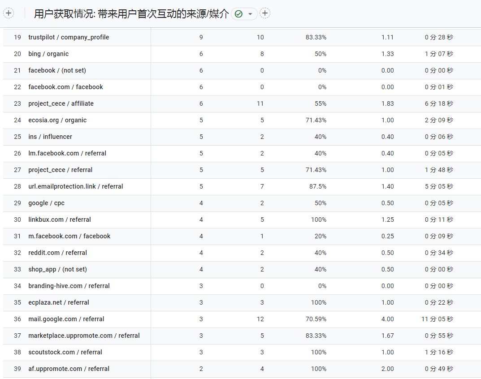Click the add comparison plus after the title
Screen dimensions: 481x379
[x=265, y=13]
